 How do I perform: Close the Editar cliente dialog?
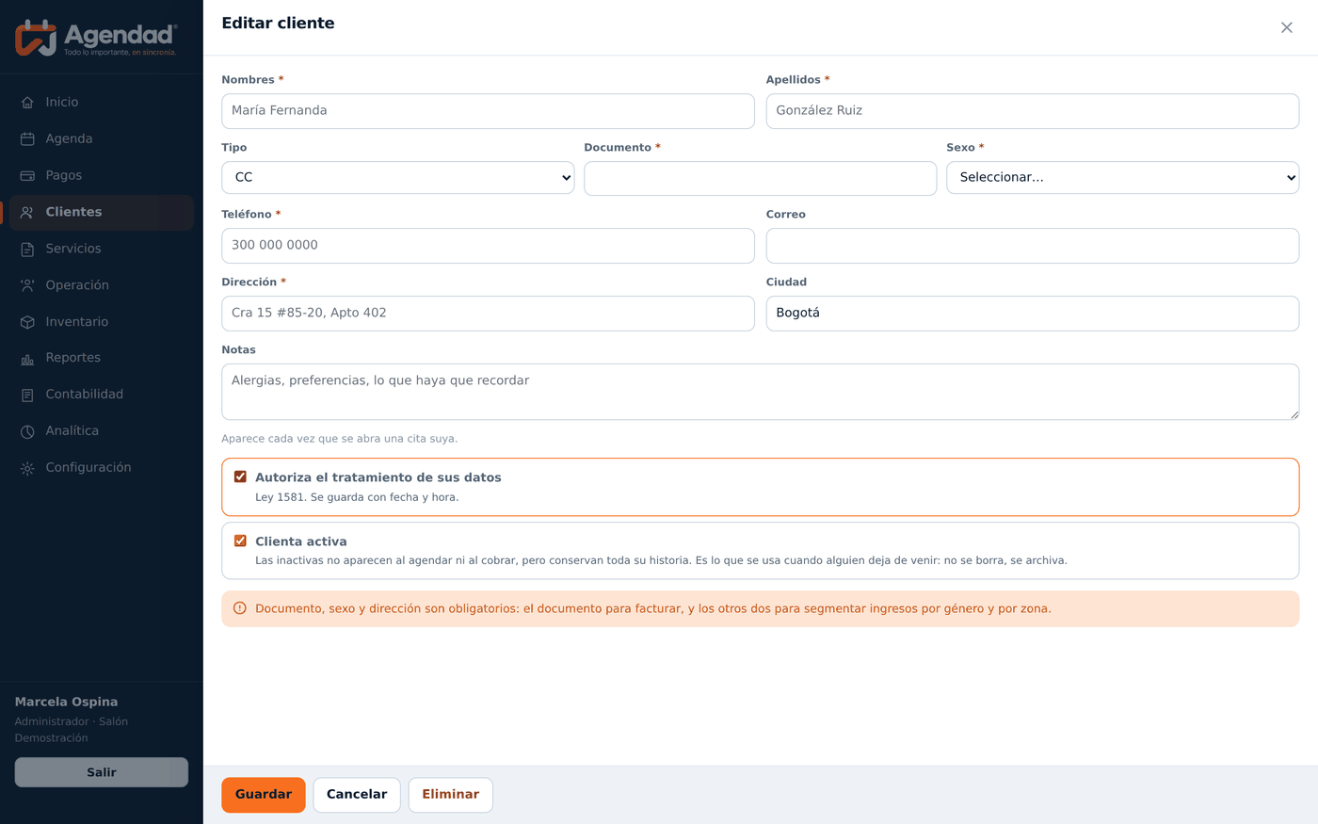click(x=1287, y=27)
